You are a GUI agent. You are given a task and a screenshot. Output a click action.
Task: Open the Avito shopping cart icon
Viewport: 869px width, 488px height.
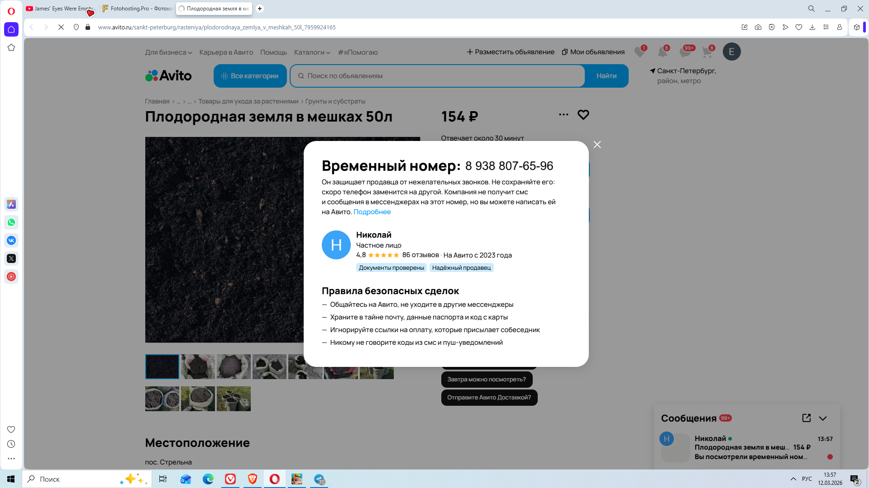[707, 52]
